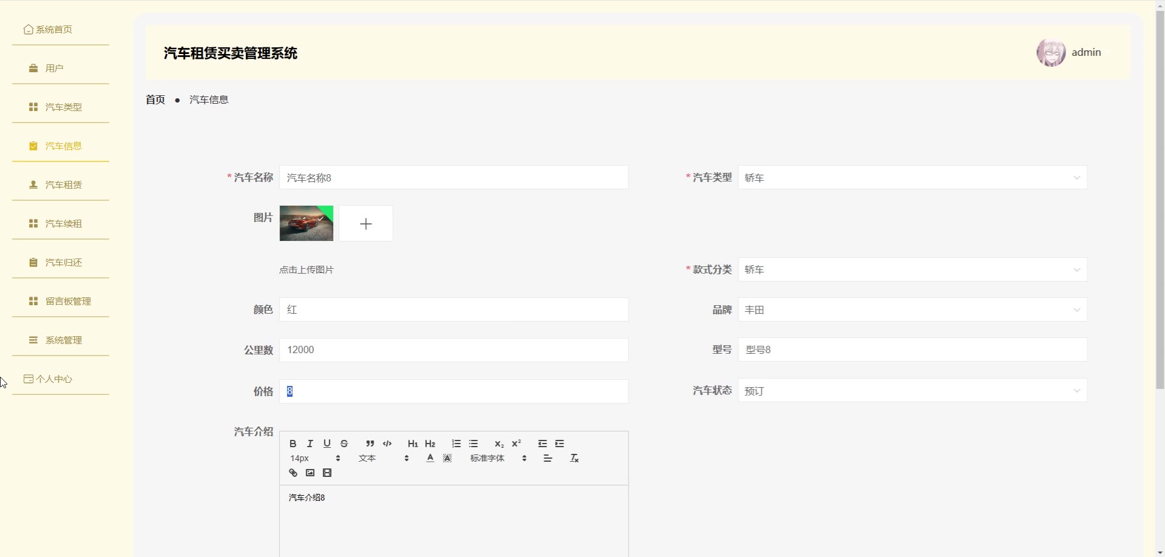The height and width of the screenshot is (557, 1165).
Task: Decrease the paragraph indent
Action: click(x=542, y=444)
